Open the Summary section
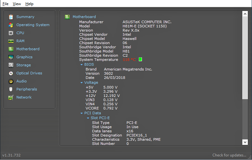The height and width of the screenshot is (160, 252). pos(25,17)
